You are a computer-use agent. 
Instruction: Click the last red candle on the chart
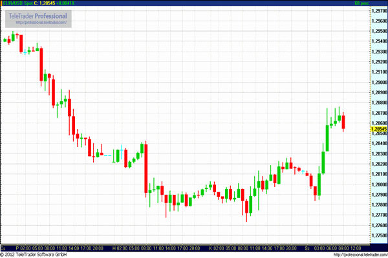click(343, 121)
